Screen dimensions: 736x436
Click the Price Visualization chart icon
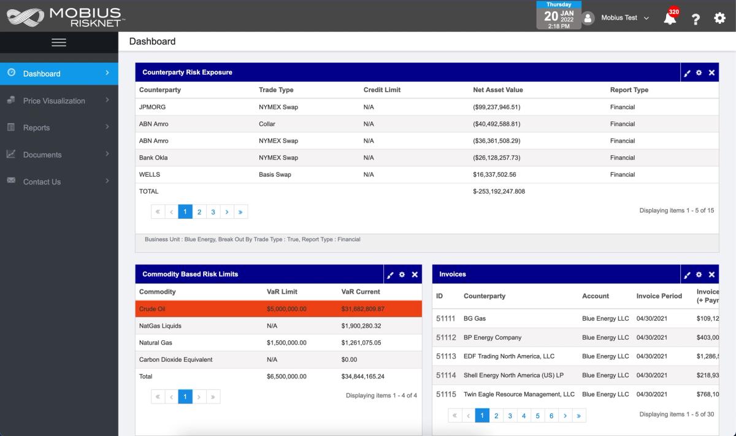point(10,100)
